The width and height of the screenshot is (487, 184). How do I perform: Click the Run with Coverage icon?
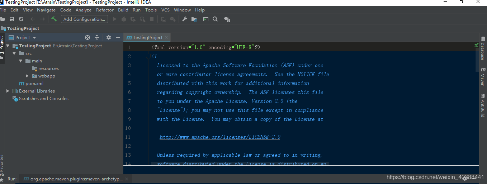tap(133, 19)
